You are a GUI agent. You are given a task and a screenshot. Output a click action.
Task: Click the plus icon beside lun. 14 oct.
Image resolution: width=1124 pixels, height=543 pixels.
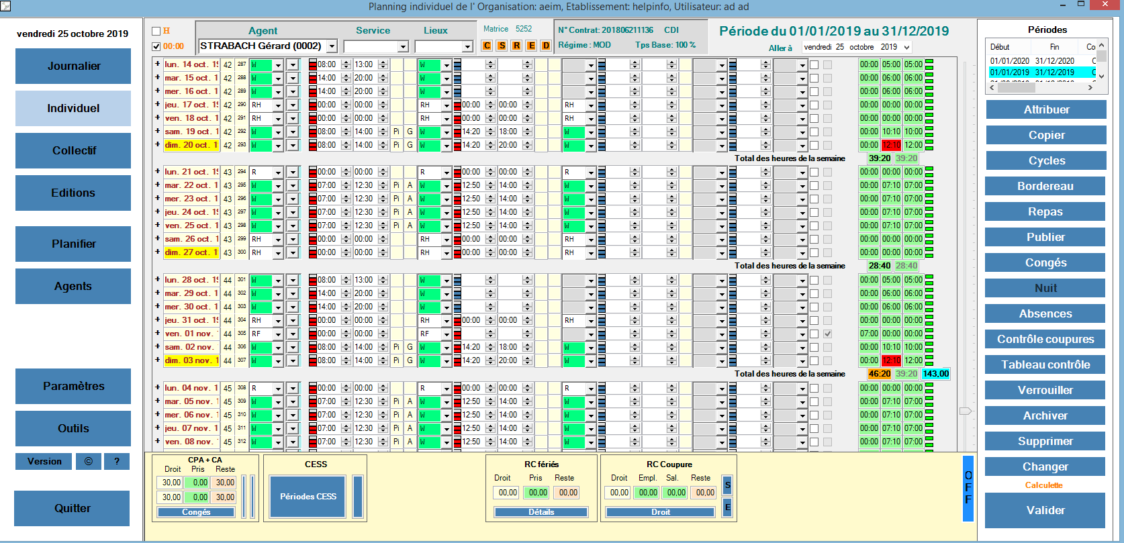[157, 64]
